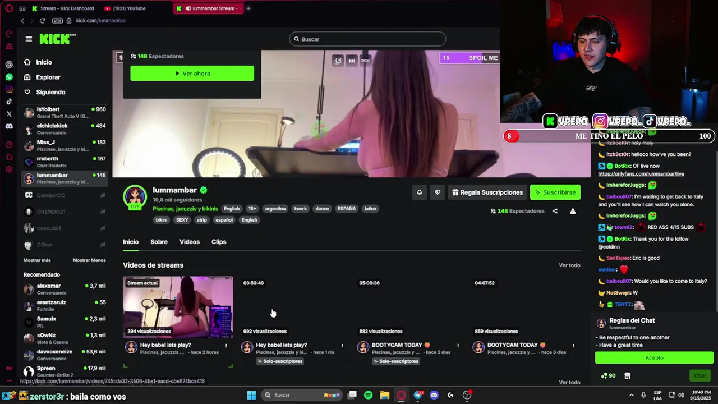The image size is (718, 404).
Task: Open rroberth channel in followed list
Action: coord(65,162)
